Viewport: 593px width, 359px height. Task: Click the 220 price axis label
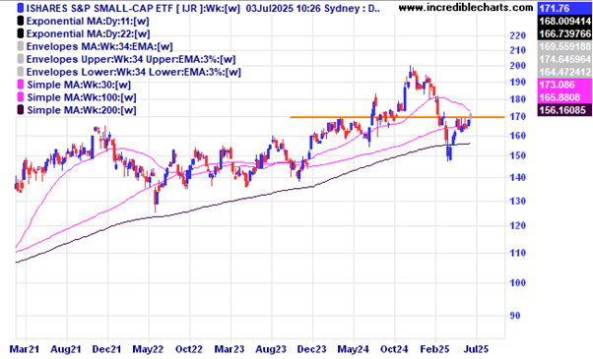518,35
